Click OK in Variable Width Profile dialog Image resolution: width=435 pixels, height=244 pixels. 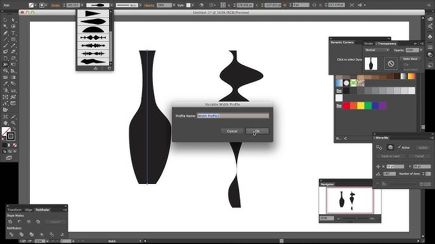pos(257,131)
